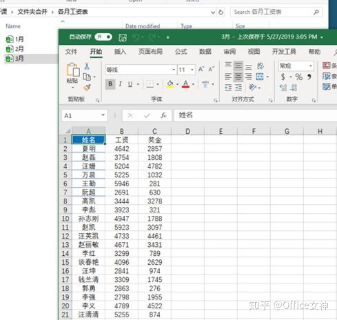Apply the yellow fill color bucket
This screenshot has width=337, height=320.
[x=170, y=84]
